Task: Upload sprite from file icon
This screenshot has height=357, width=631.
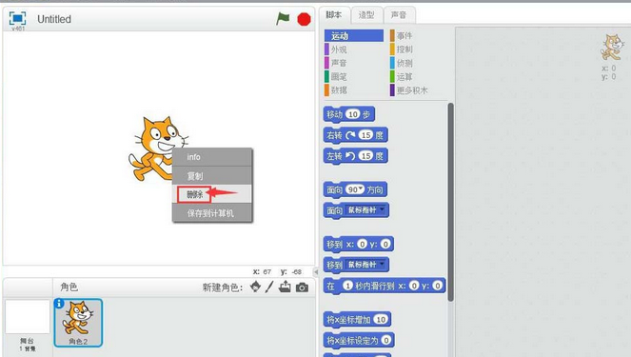Action: pos(285,287)
